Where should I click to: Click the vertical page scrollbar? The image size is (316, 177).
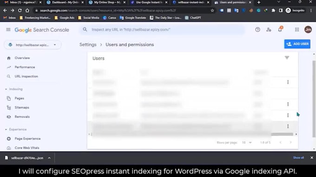tap(314, 99)
